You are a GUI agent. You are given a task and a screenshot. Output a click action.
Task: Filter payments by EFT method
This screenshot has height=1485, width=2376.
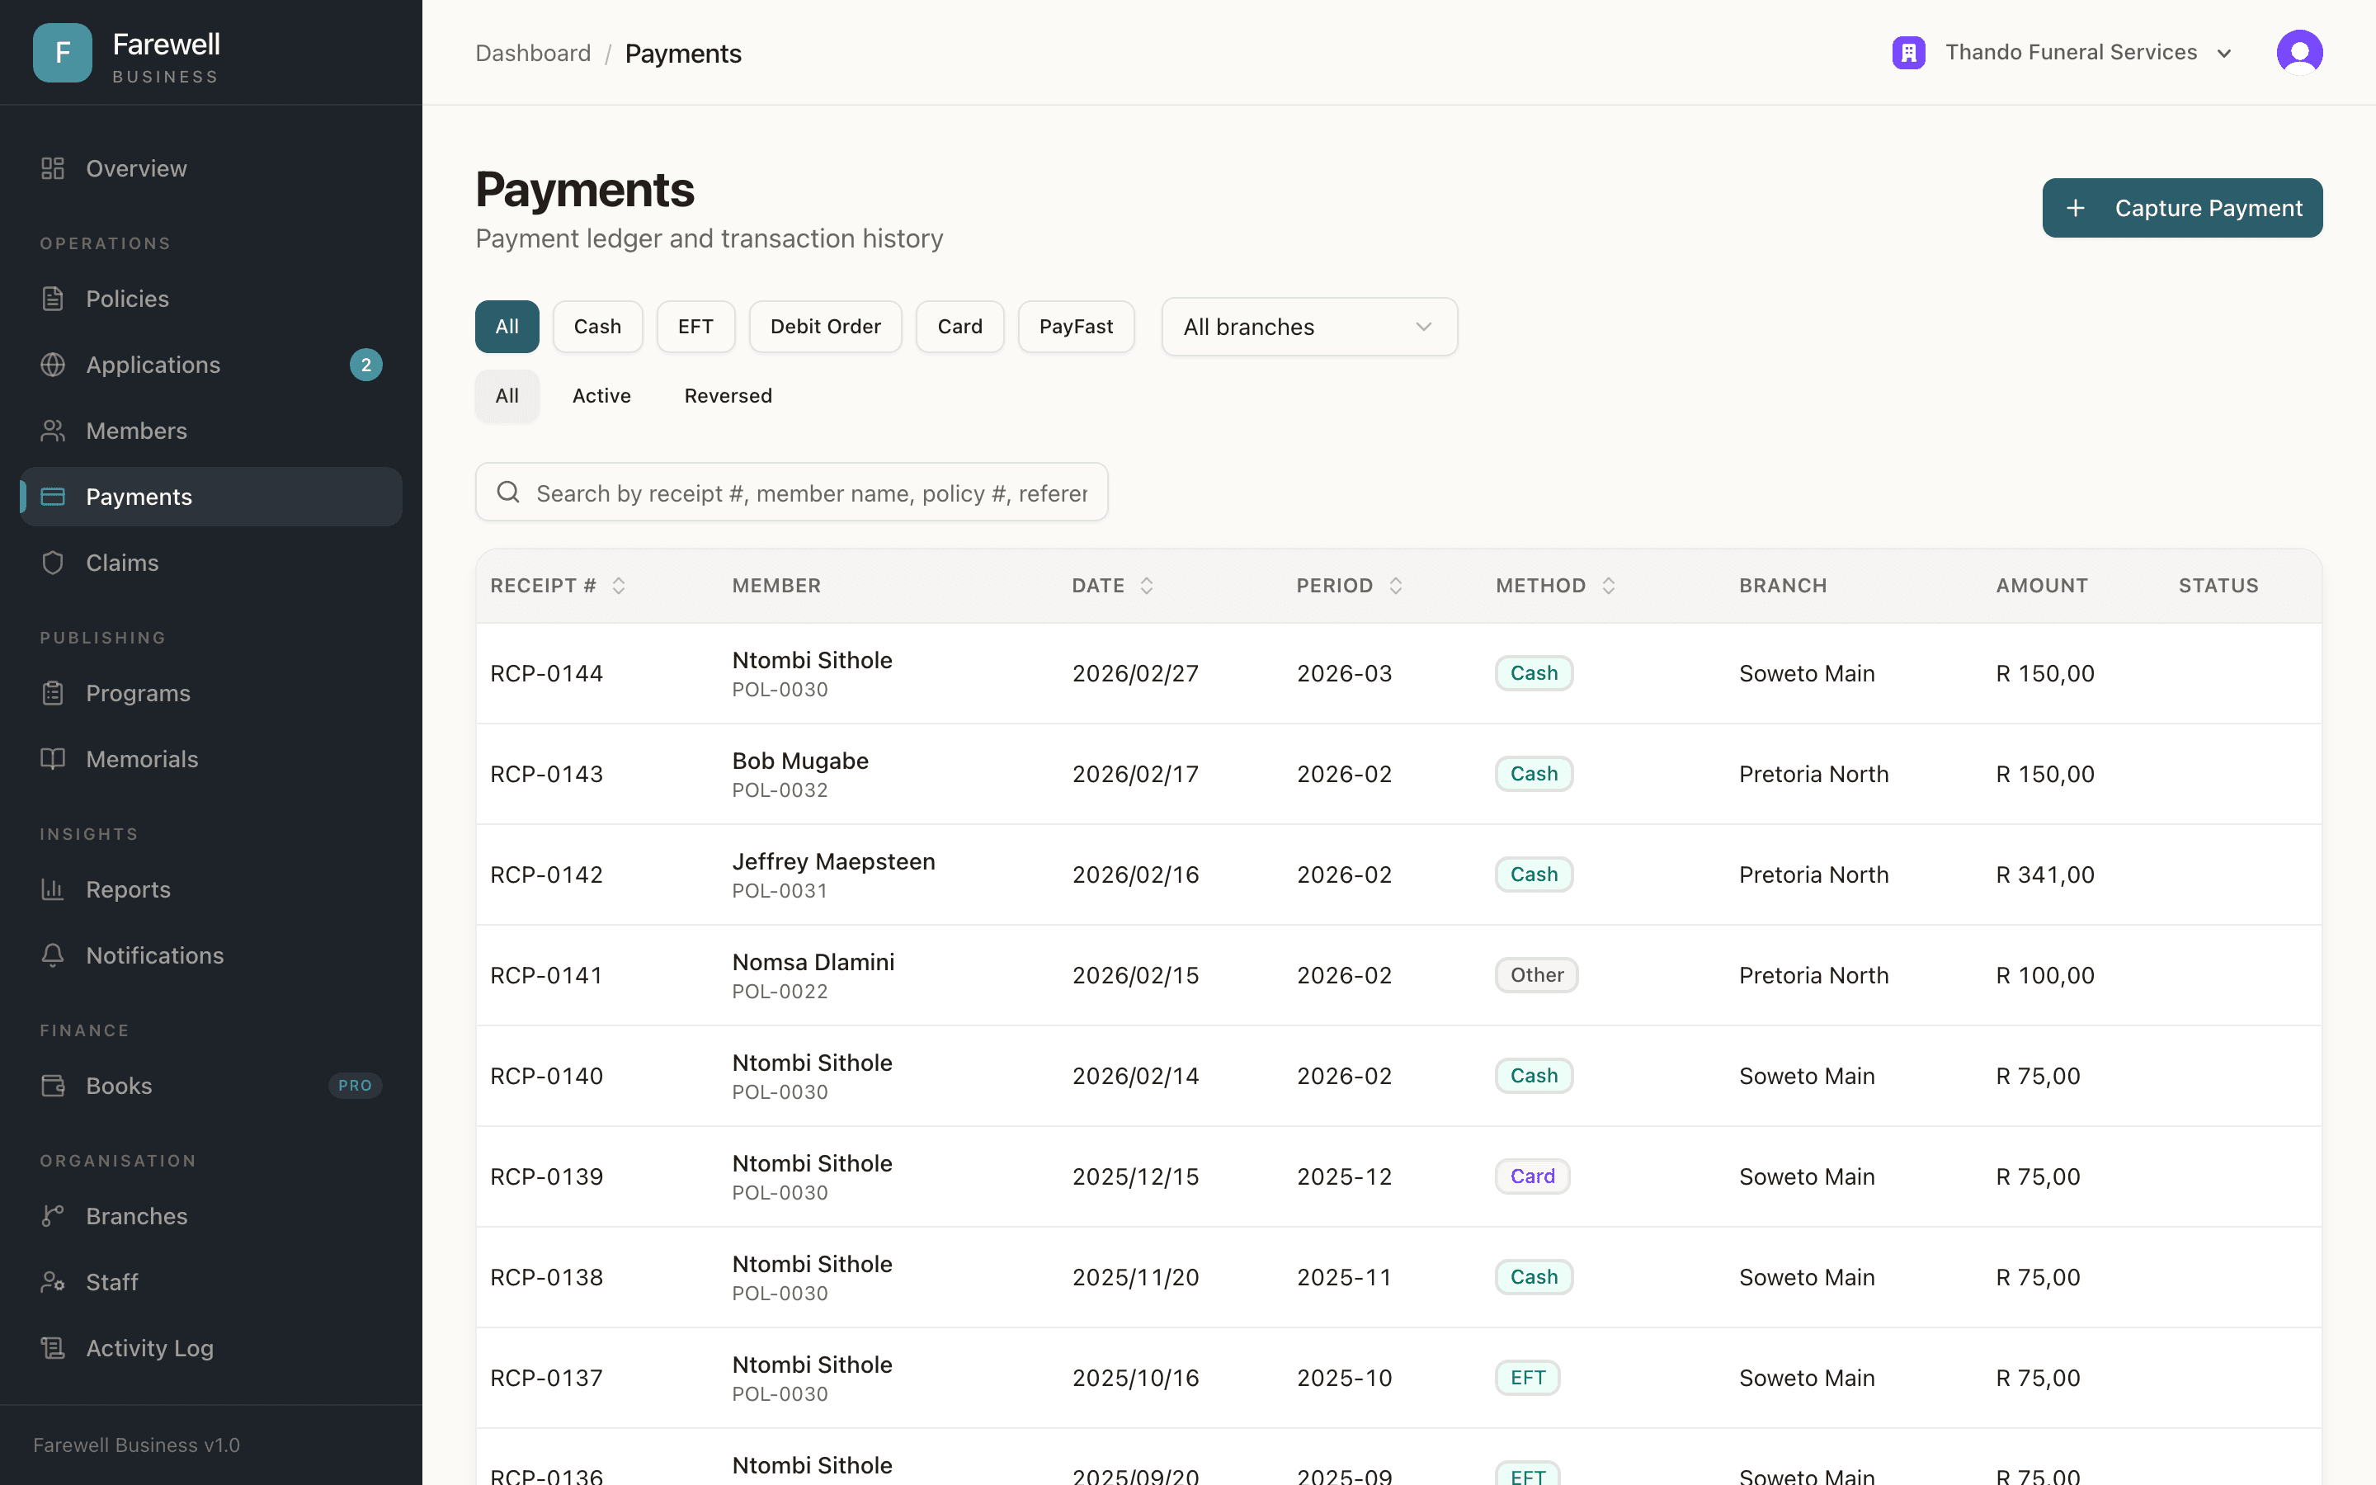pos(695,326)
